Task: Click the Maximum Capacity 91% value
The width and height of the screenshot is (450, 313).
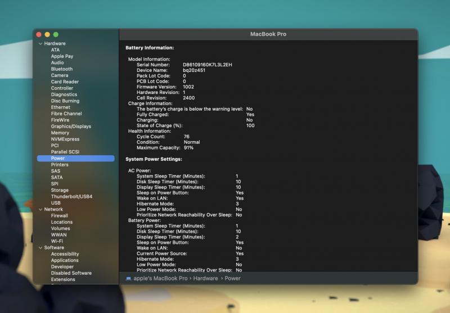Action: point(188,148)
